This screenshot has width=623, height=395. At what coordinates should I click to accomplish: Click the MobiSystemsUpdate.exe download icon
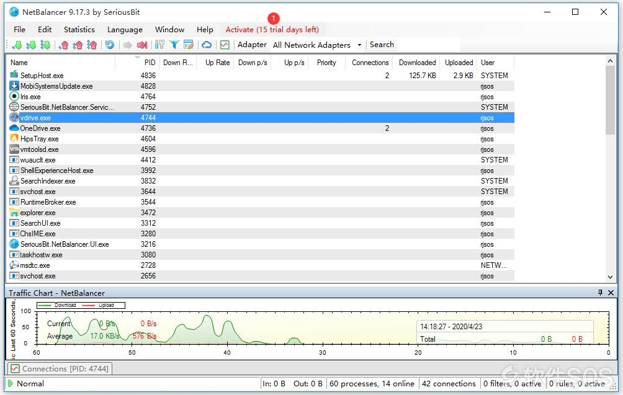point(14,86)
